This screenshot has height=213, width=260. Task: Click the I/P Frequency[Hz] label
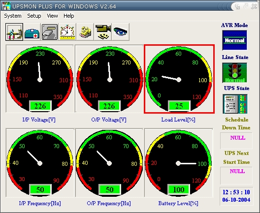click(40, 203)
